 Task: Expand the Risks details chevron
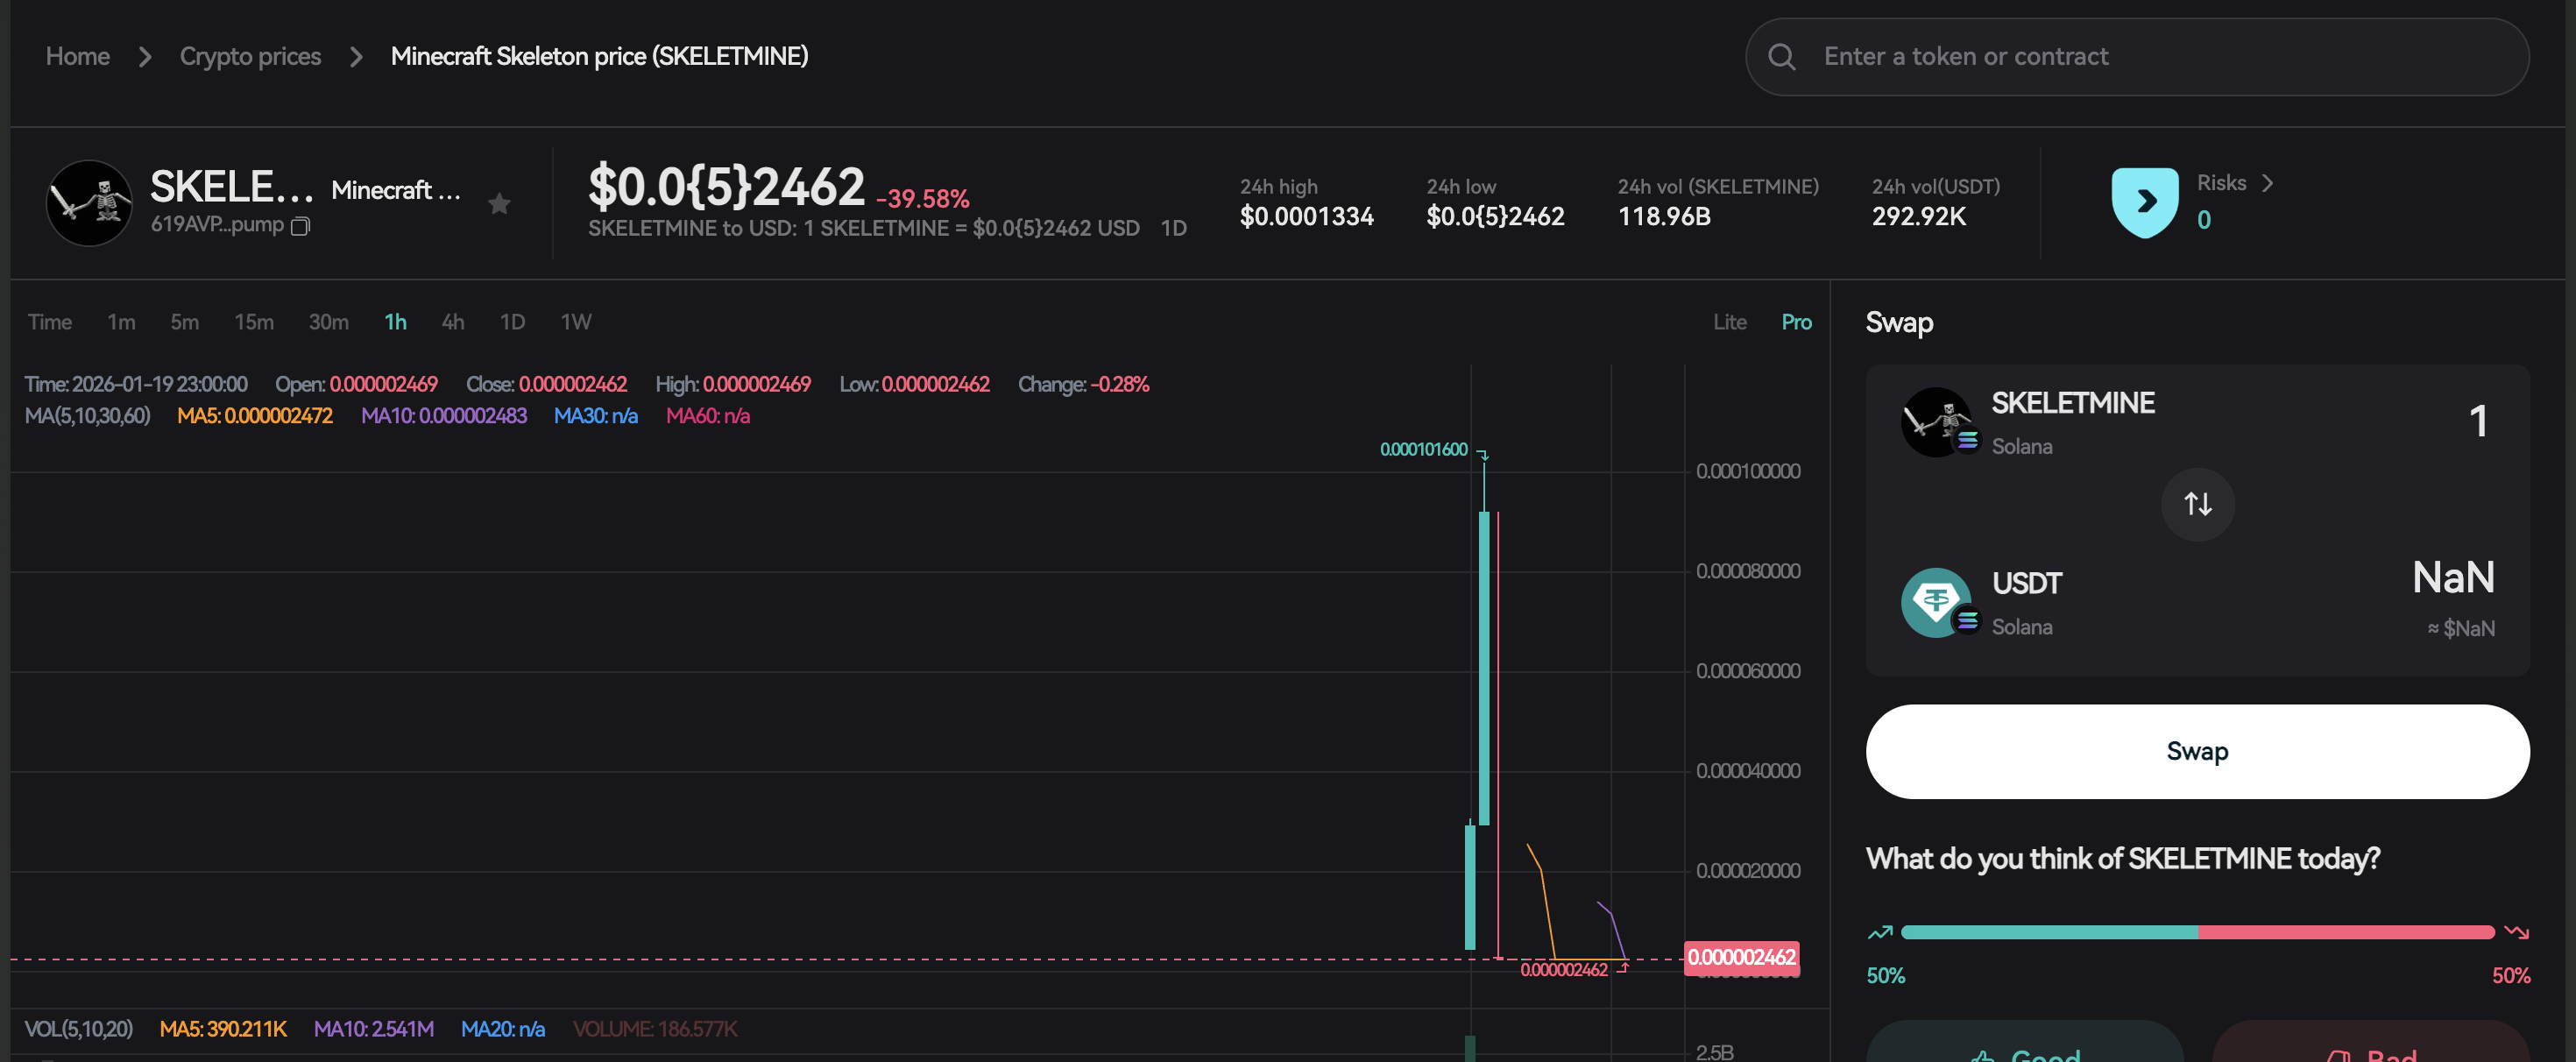(x=2267, y=183)
